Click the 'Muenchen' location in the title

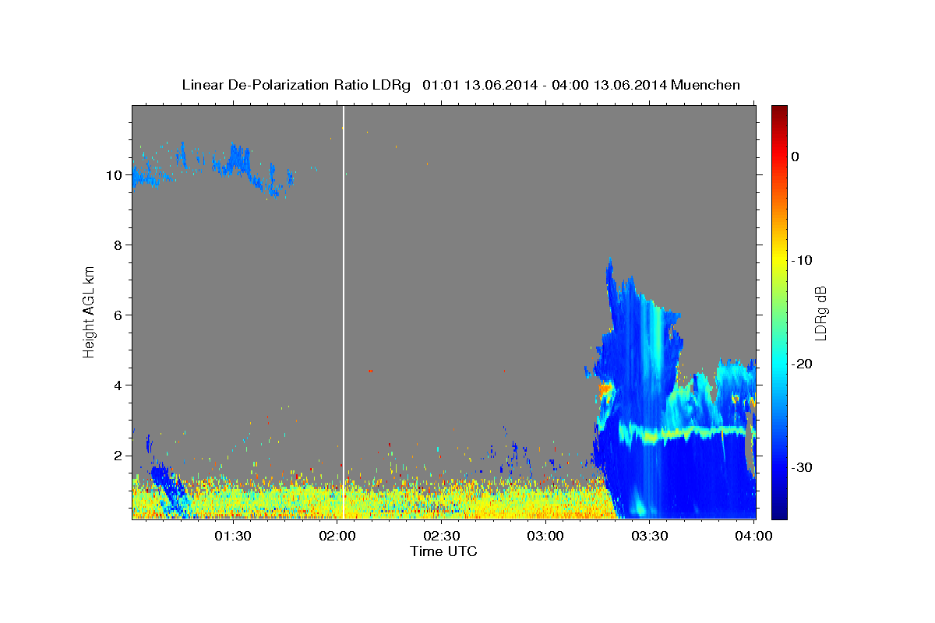[x=707, y=85]
